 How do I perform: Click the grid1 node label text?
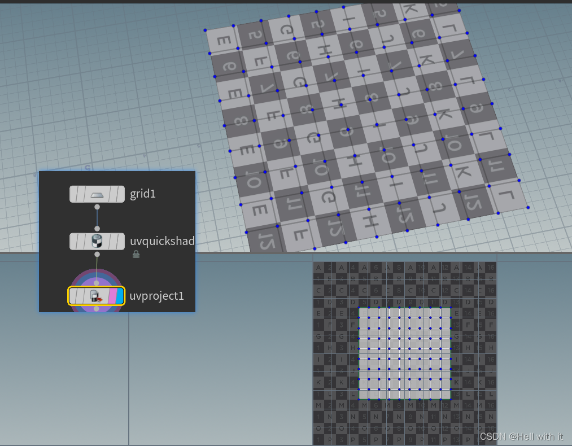[x=143, y=194]
